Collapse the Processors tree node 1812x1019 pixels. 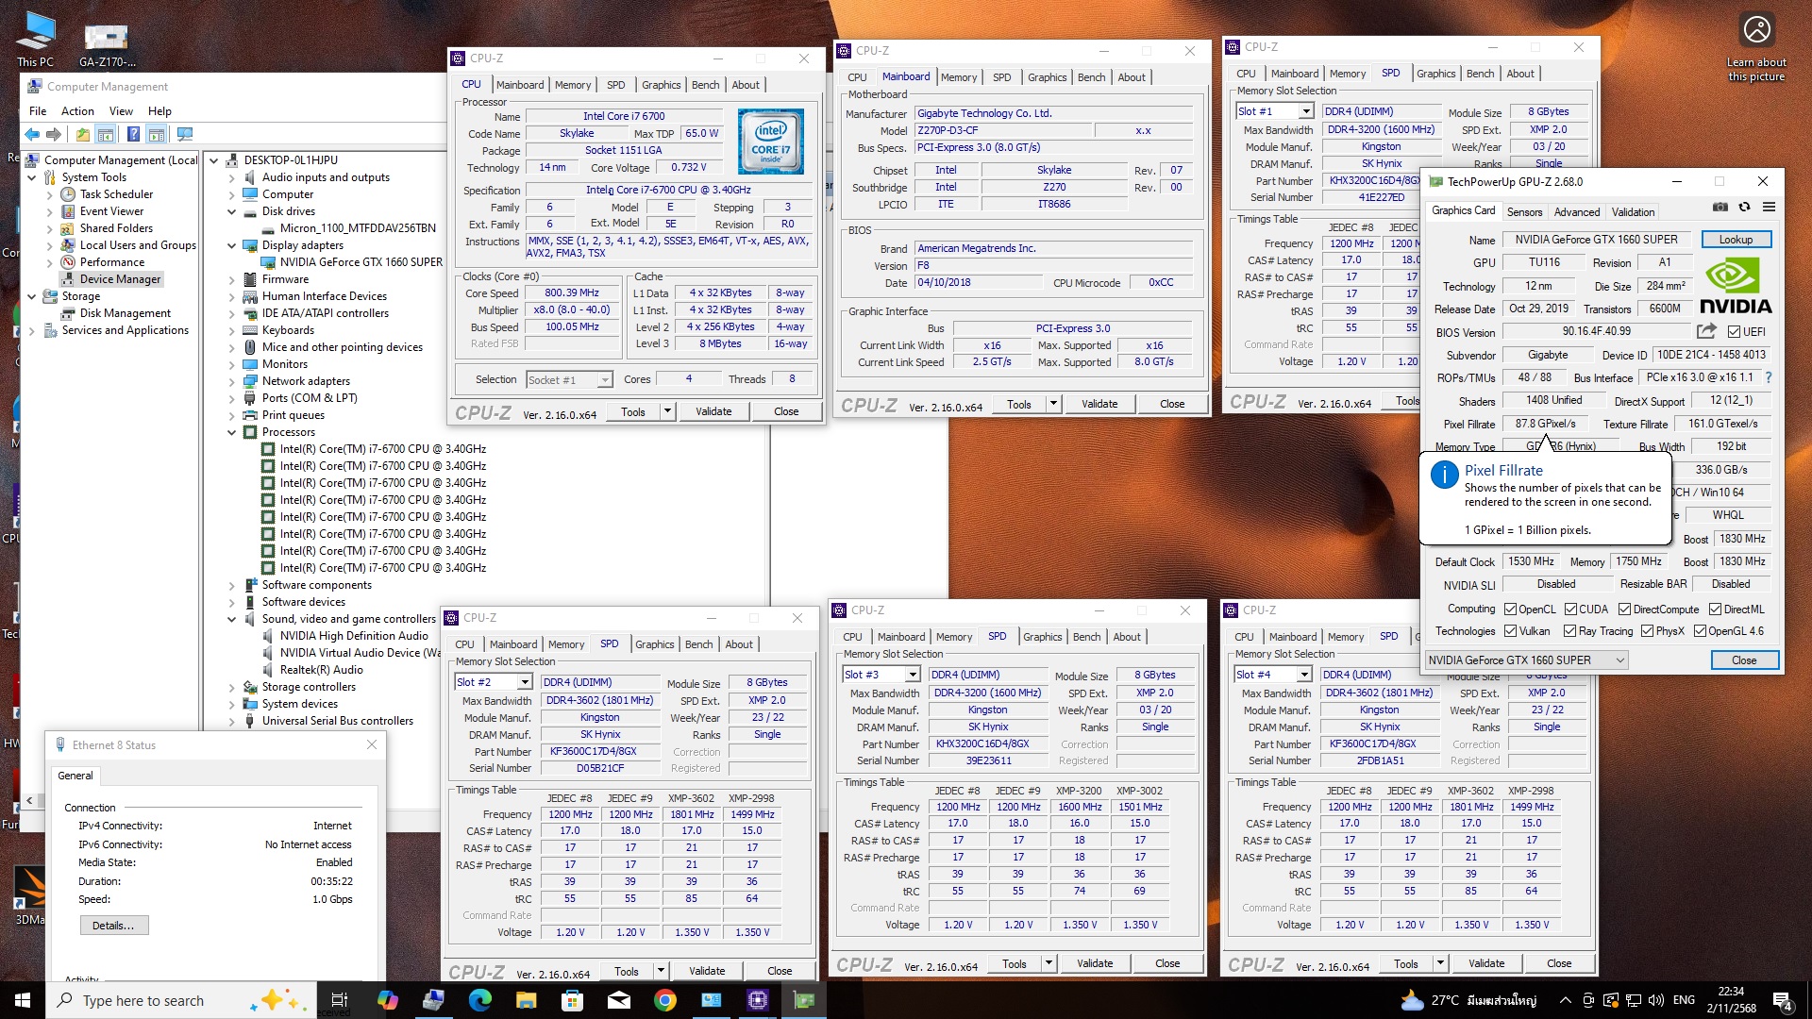tap(231, 432)
